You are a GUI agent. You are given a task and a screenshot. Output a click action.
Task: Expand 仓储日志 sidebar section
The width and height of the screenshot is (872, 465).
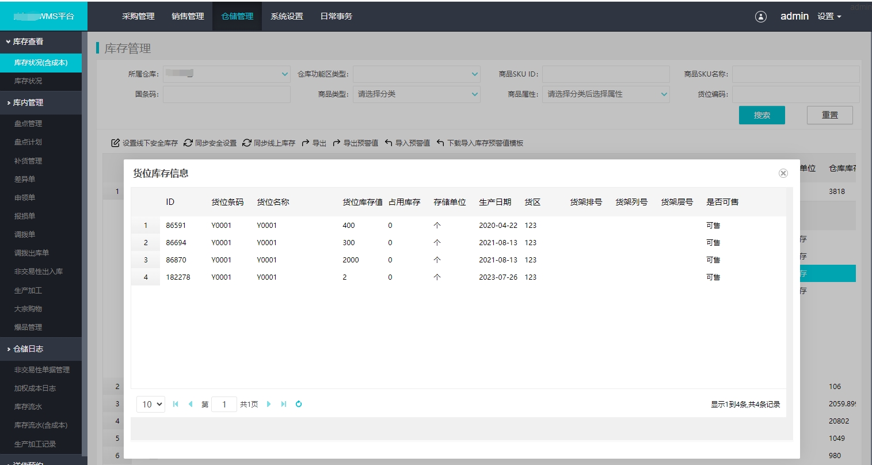point(41,349)
